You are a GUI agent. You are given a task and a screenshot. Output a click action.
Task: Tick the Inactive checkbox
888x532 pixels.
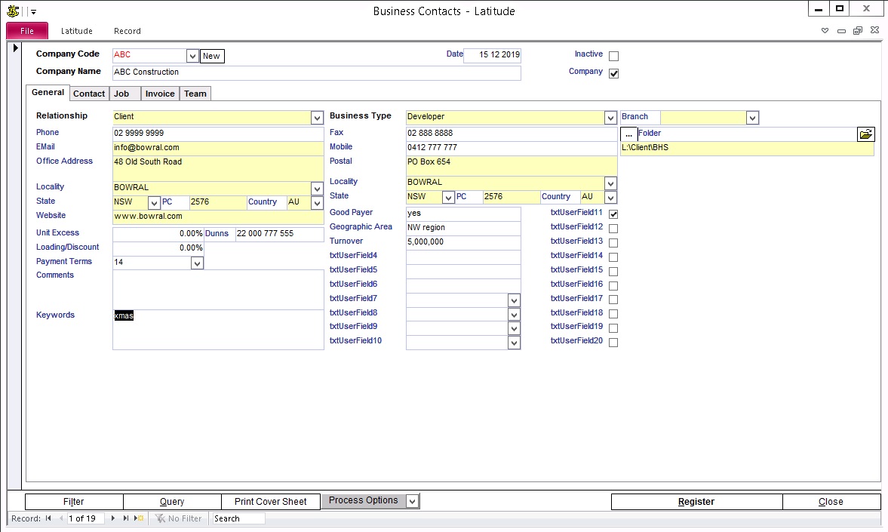coord(613,56)
